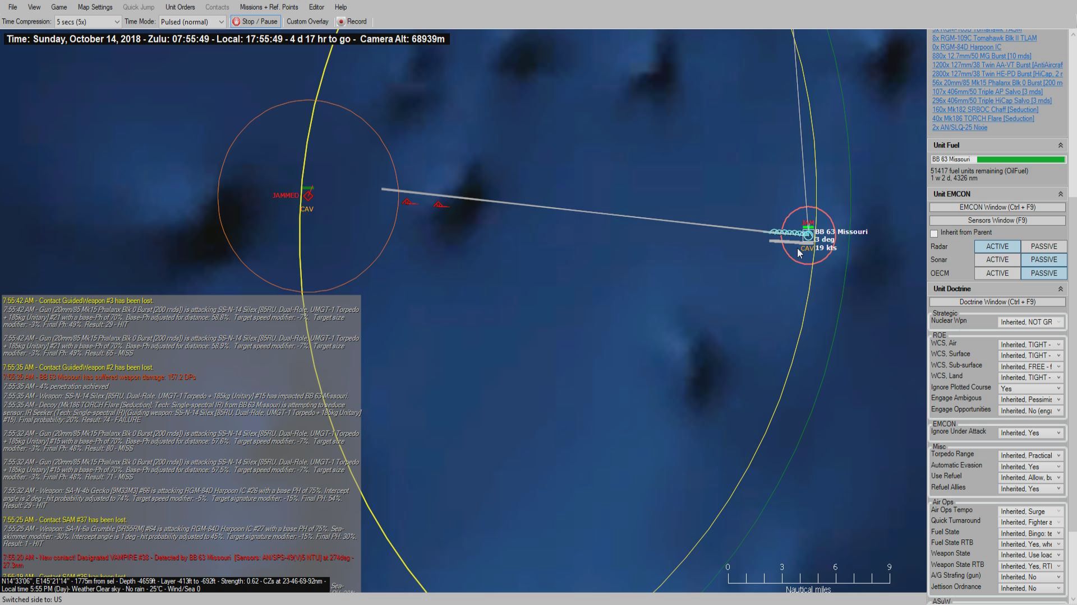Open the Missions + Ref. Points menu
Image resolution: width=1077 pixels, height=605 pixels.
pos(269,7)
